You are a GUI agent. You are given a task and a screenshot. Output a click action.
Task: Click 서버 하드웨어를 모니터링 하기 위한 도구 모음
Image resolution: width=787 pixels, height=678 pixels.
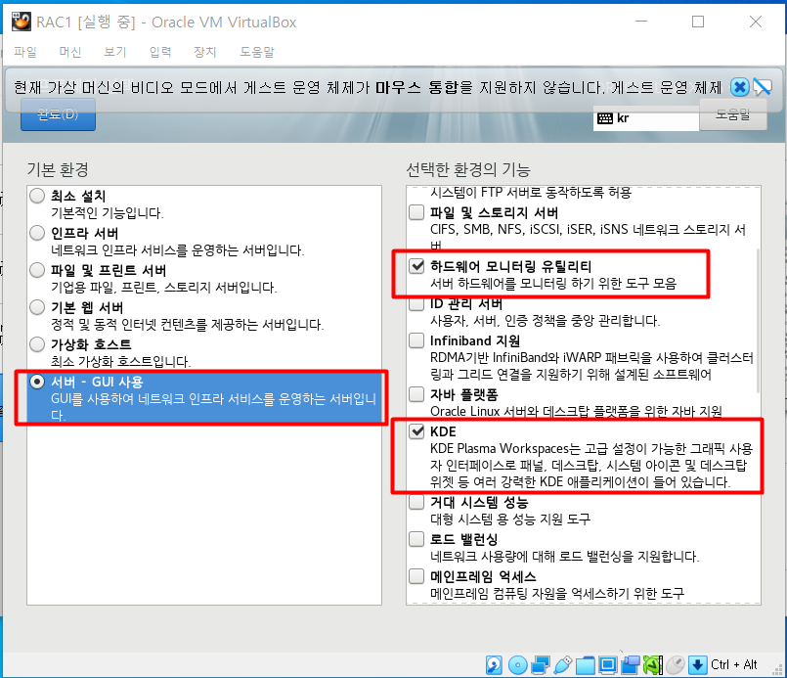[x=553, y=284]
